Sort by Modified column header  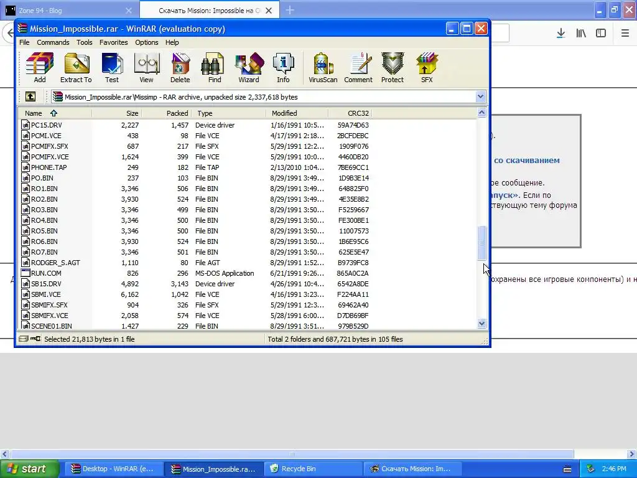pos(297,113)
